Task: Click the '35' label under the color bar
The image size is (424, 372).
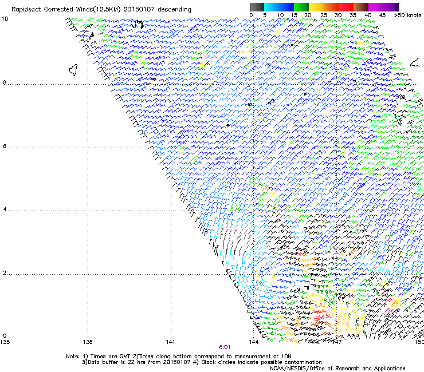Action: click(x=353, y=15)
